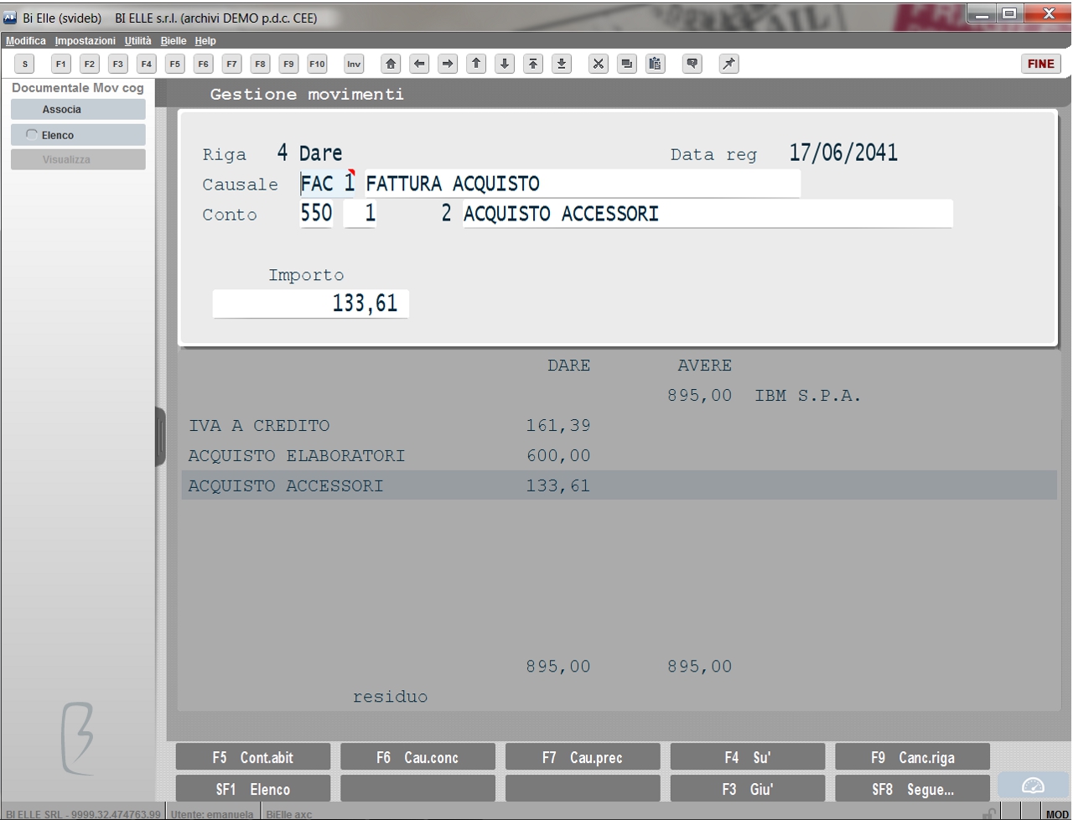Click the down arrow toolbar icon
This screenshot has width=1073, height=820.
click(x=505, y=64)
